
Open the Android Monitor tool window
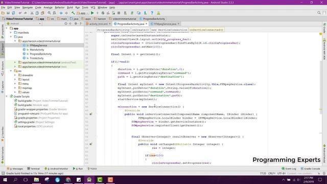56,169
